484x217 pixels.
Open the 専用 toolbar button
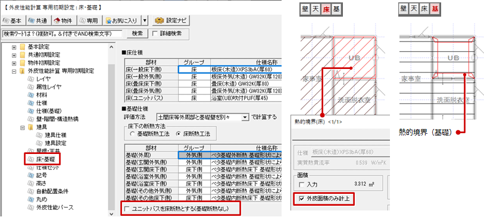tap(89, 21)
